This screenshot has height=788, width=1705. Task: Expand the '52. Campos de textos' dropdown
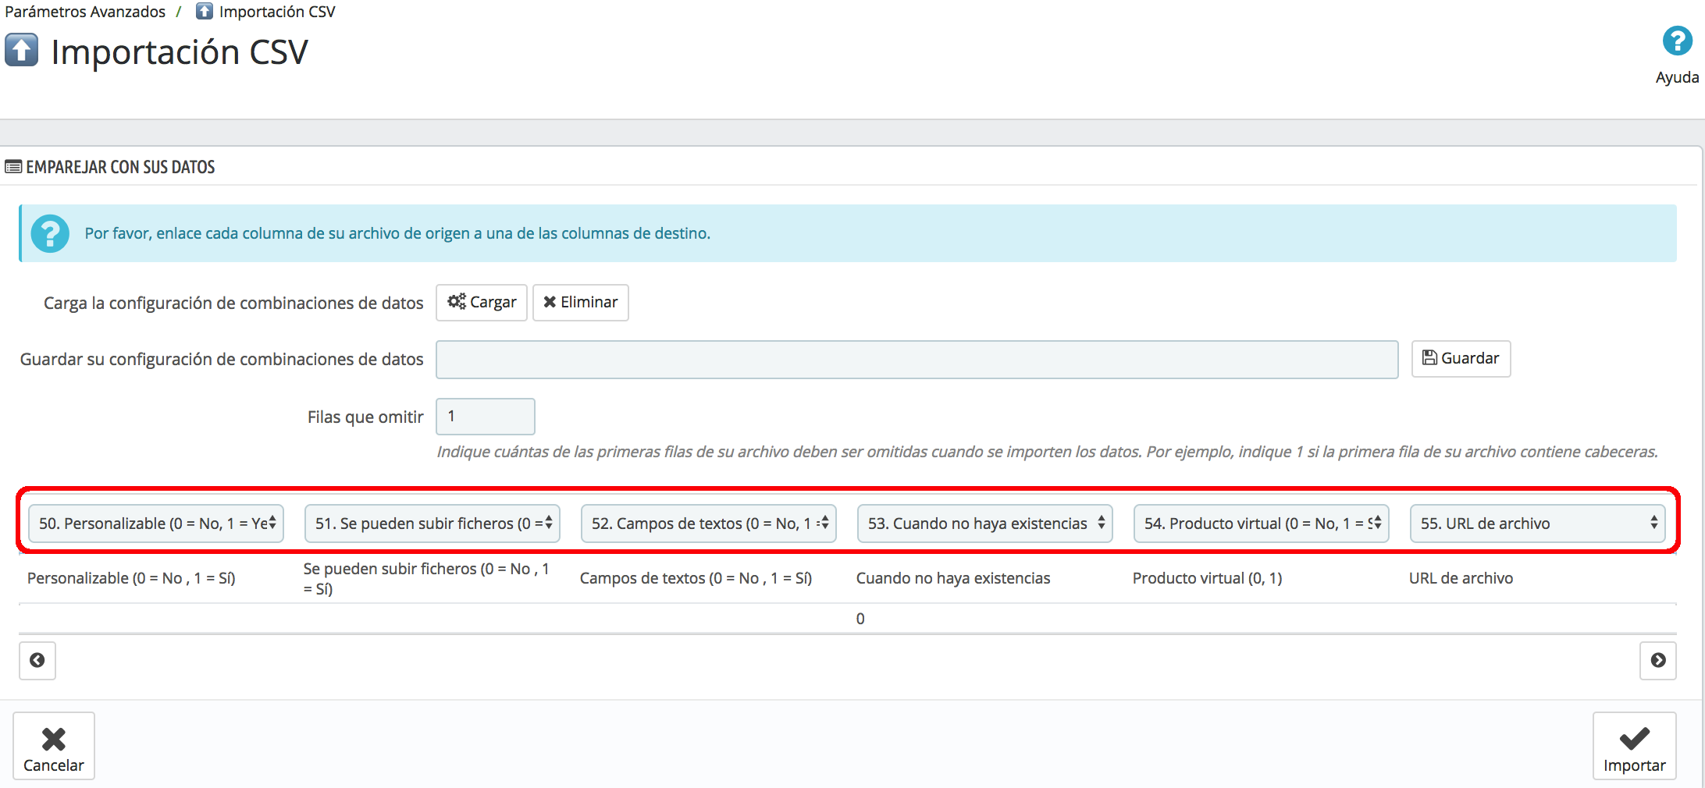[709, 524]
